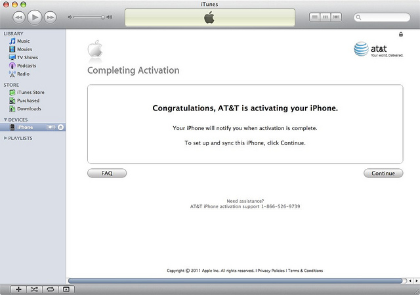
Task: Click the Play button
Action: point(35,17)
